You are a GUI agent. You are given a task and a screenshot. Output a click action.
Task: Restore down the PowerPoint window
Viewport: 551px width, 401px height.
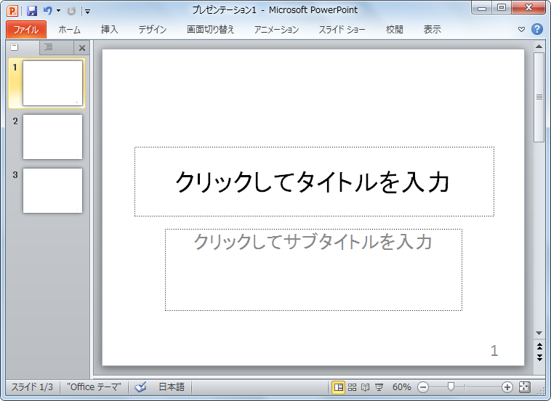(x=502, y=8)
